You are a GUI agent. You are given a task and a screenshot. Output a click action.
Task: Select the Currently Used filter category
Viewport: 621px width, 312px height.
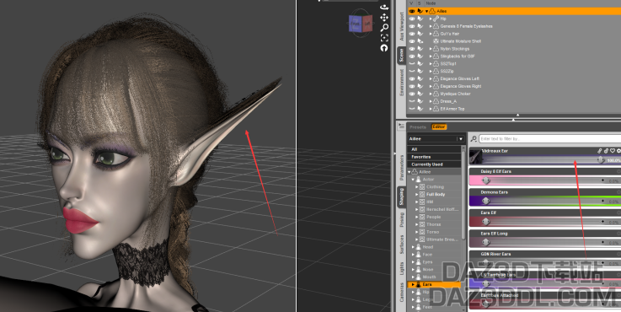click(x=434, y=164)
